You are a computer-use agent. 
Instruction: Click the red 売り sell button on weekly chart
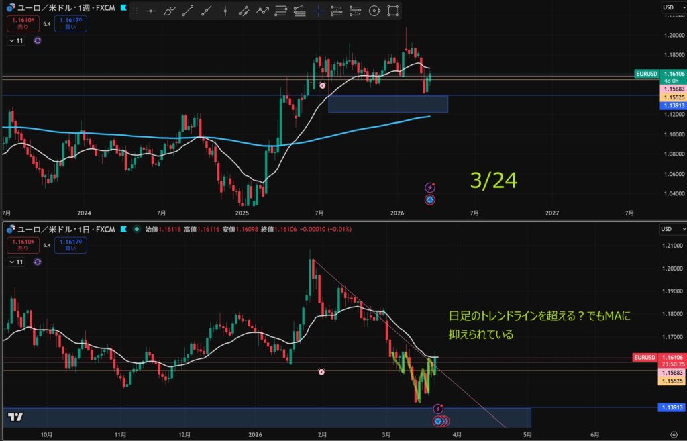[x=23, y=25]
